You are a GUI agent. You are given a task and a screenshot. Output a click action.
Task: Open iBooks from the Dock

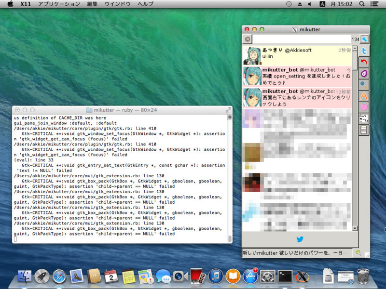pyautogui.click(x=233, y=276)
